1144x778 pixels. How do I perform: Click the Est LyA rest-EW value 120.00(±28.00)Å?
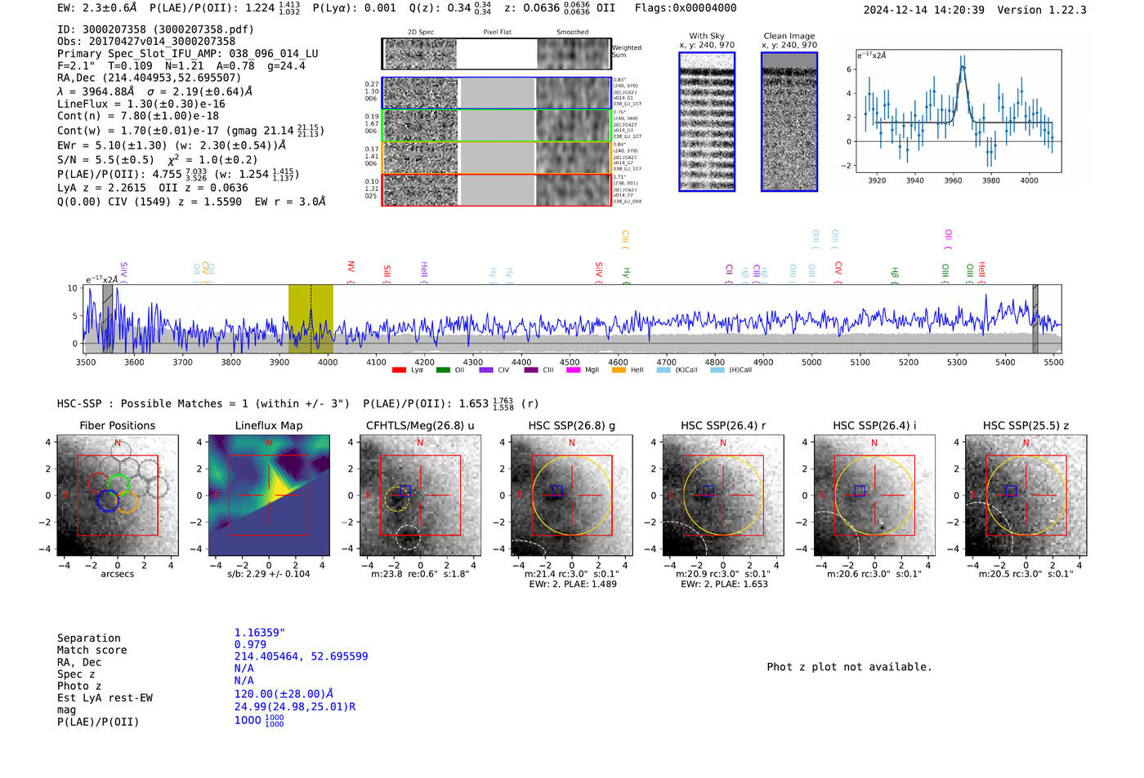284,694
